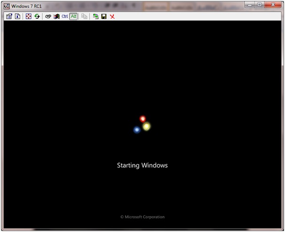This screenshot has height=232, width=285.
Task: Show connection info
Action: coord(17,16)
